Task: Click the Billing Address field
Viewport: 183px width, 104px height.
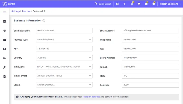Action: (150, 58)
